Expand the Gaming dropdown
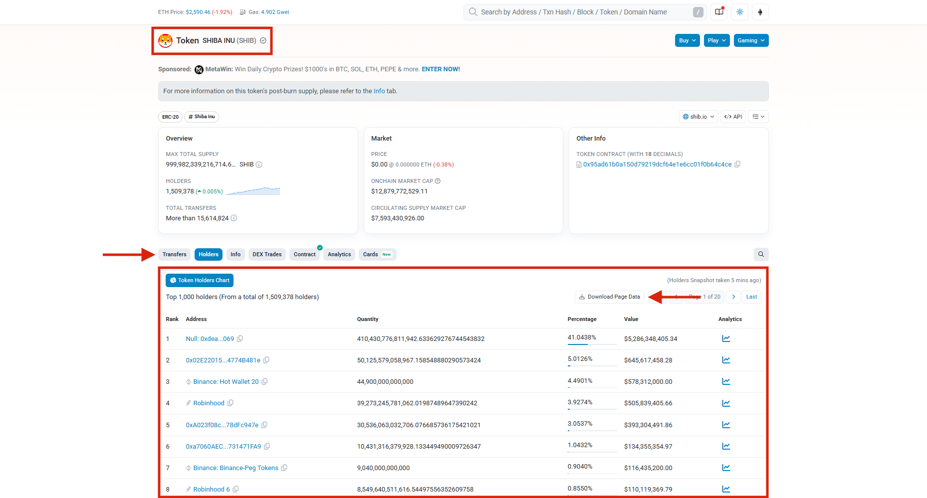This screenshot has height=498, width=927. click(751, 40)
